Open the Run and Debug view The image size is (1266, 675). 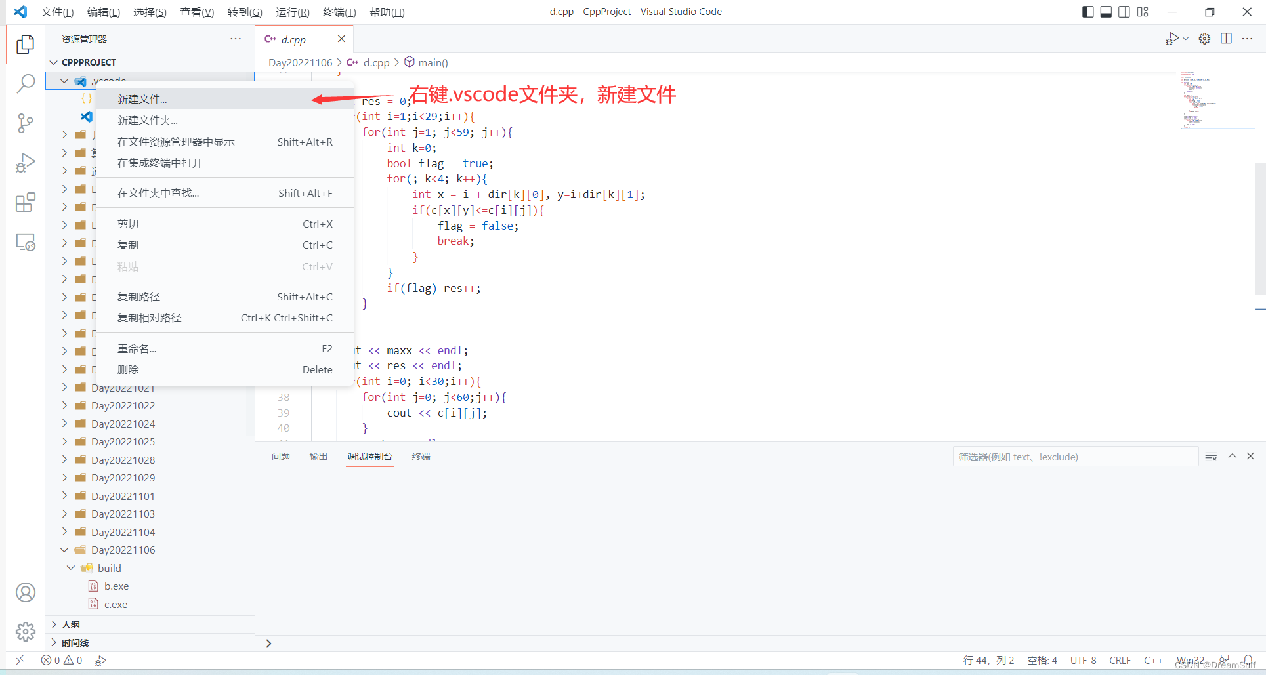click(25, 163)
